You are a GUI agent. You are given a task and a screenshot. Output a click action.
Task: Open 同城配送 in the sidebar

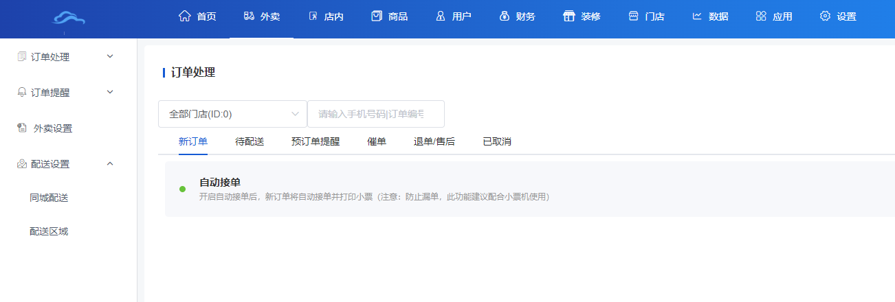(x=49, y=198)
